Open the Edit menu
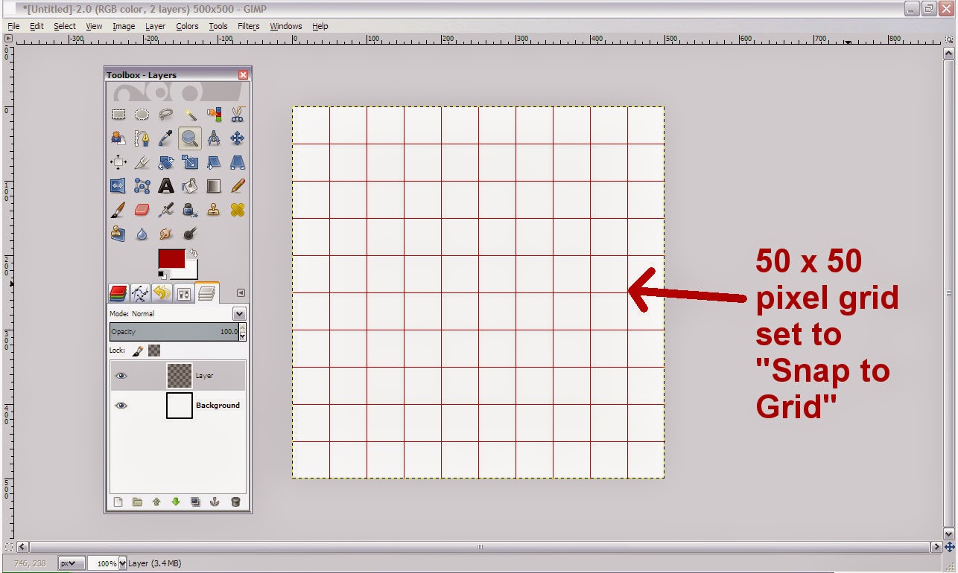The image size is (958, 573). tap(37, 26)
